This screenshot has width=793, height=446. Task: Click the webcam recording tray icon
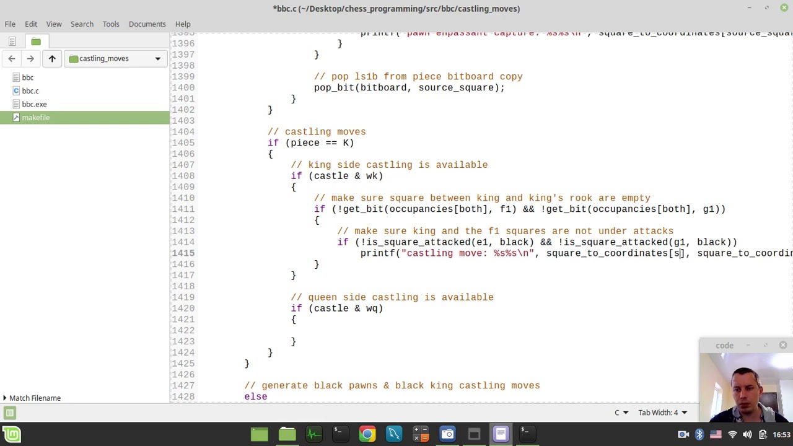click(683, 434)
